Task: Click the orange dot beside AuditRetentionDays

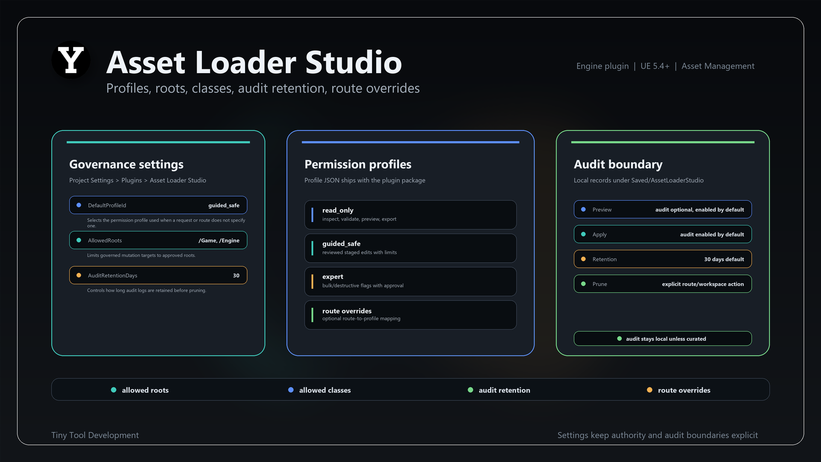Action: 79,275
